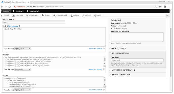Click the URL alias input field
Screen dimensions: 174x94
pos(137,60)
